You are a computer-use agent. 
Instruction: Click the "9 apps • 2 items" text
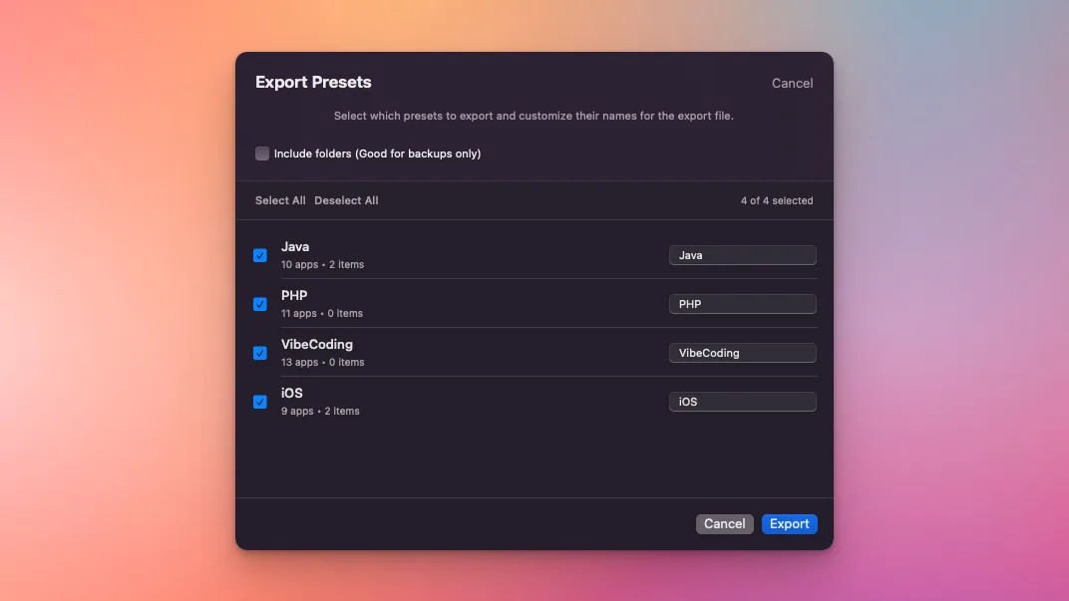pyautogui.click(x=320, y=411)
